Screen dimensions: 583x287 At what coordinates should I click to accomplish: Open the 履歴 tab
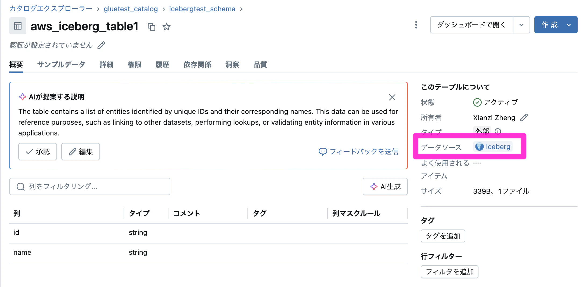(163, 64)
